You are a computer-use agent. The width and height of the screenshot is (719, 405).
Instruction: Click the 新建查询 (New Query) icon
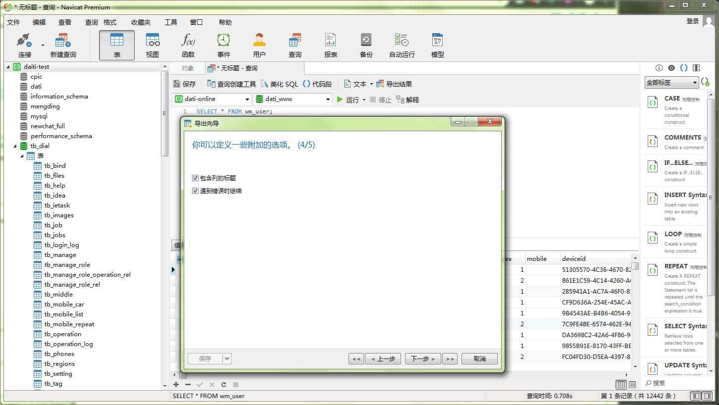coord(62,45)
